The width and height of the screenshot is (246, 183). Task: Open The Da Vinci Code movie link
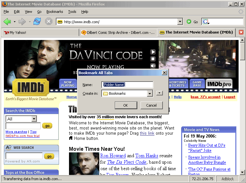[127, 162]
